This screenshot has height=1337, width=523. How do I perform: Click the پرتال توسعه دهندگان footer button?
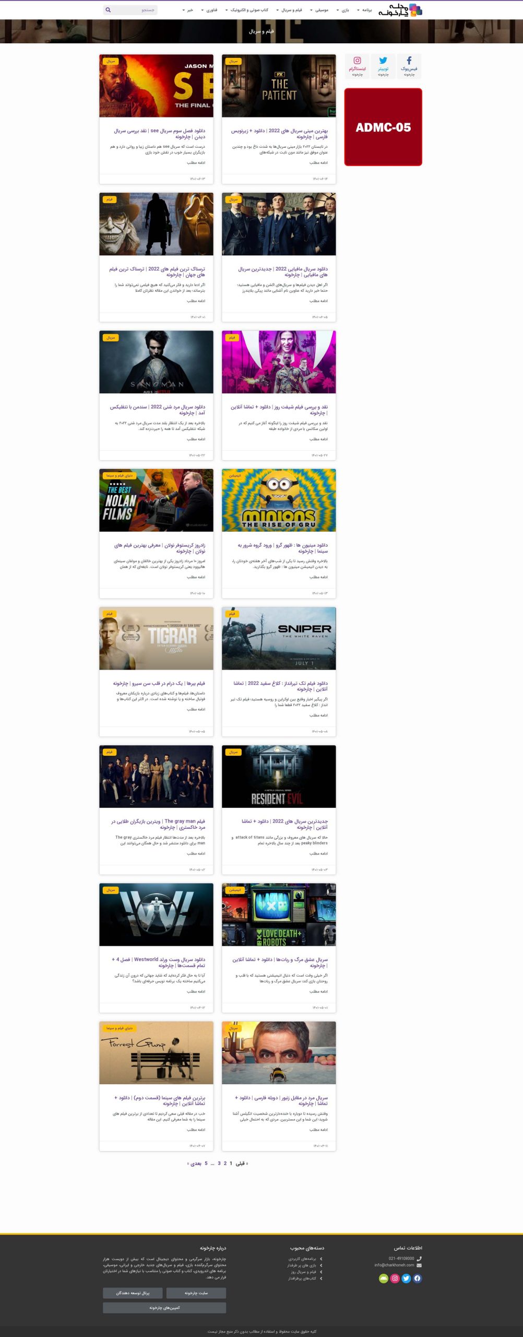coord(133,1293)
